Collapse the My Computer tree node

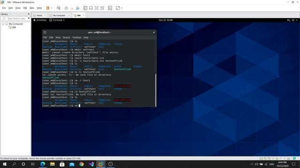(3, 24)
